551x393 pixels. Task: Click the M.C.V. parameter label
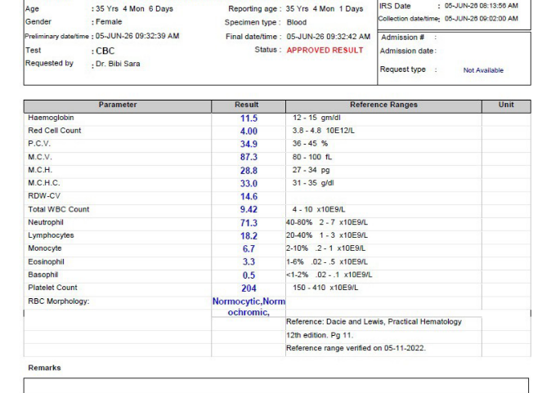pyautogui.click(x=40, y=157)
